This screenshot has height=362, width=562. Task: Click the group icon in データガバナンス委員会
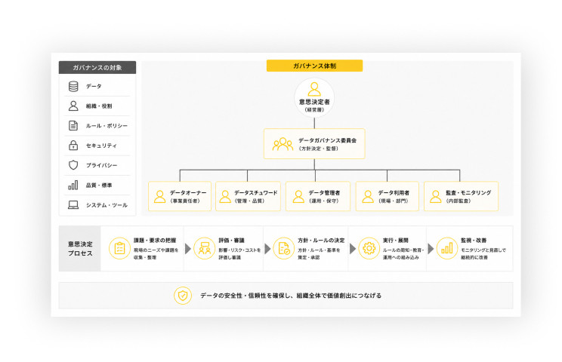[283, 144]
